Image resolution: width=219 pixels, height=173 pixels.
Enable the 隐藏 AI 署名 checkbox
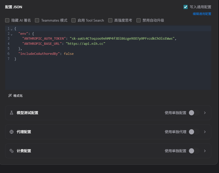(7, 20)
